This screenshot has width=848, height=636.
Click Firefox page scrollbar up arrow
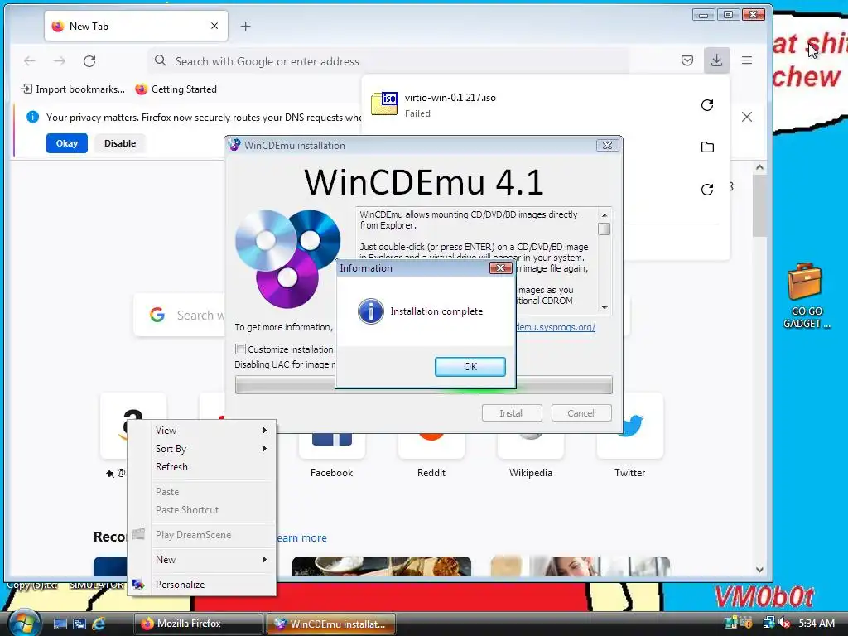click(x=760, y=167)
